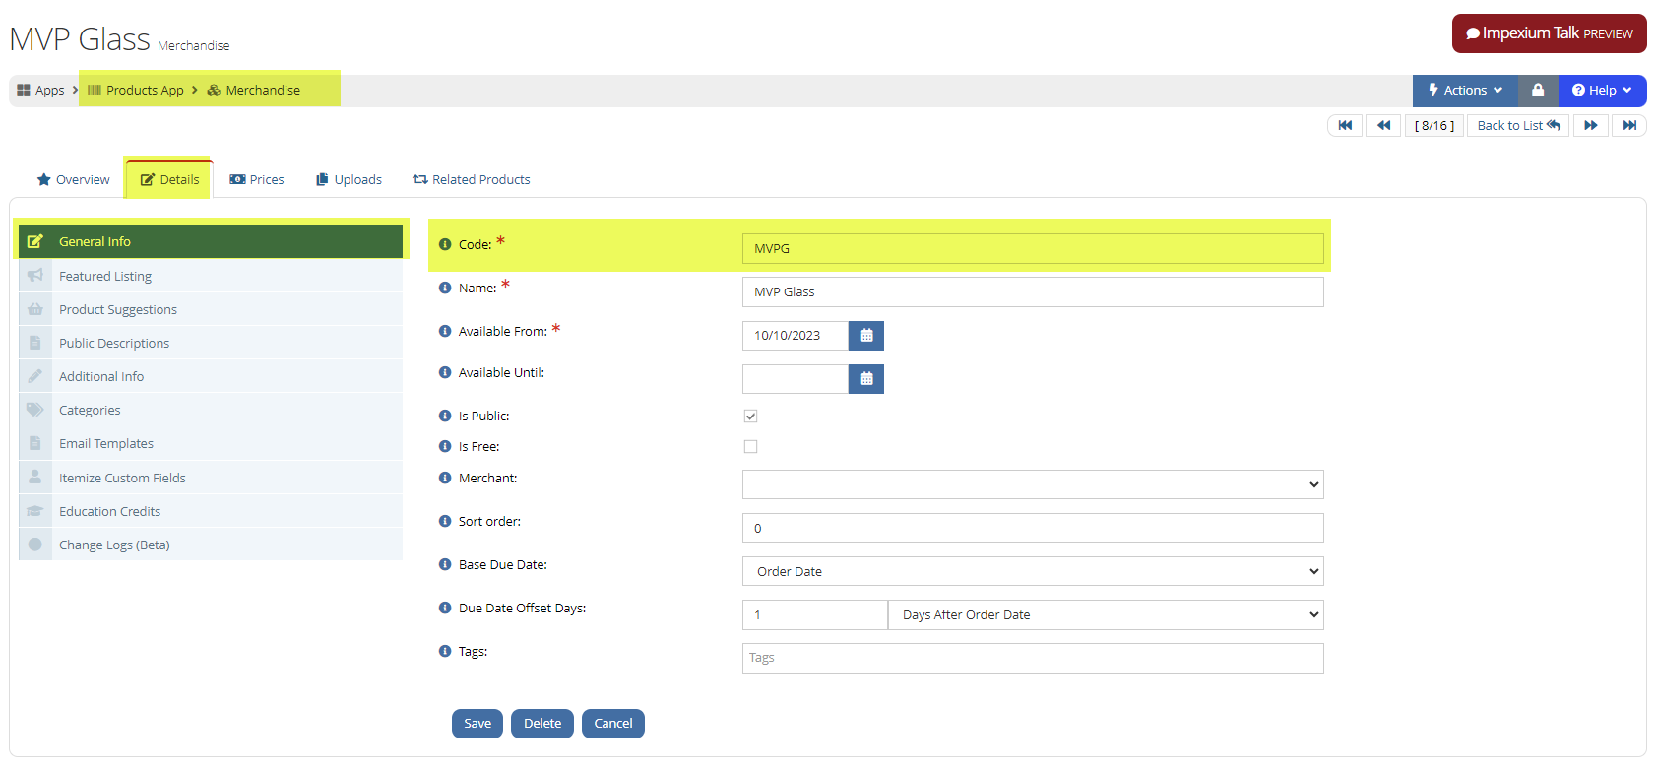Open Impexium Talk preview
The width and height of the screenshot is (1655, 770).
[1550, 33]
